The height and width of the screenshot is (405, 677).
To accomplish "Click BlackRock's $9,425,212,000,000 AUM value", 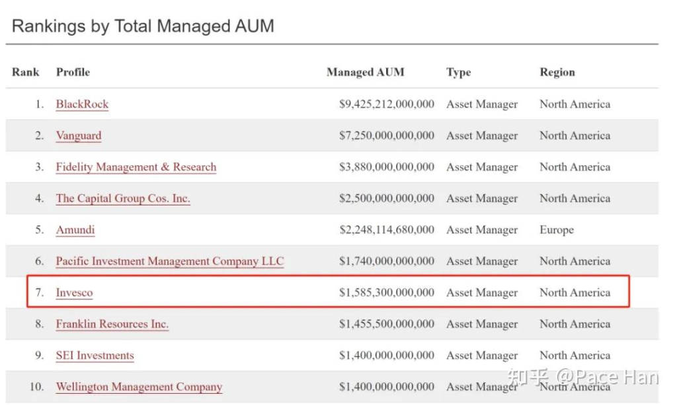I will click(x=387, y=104).
